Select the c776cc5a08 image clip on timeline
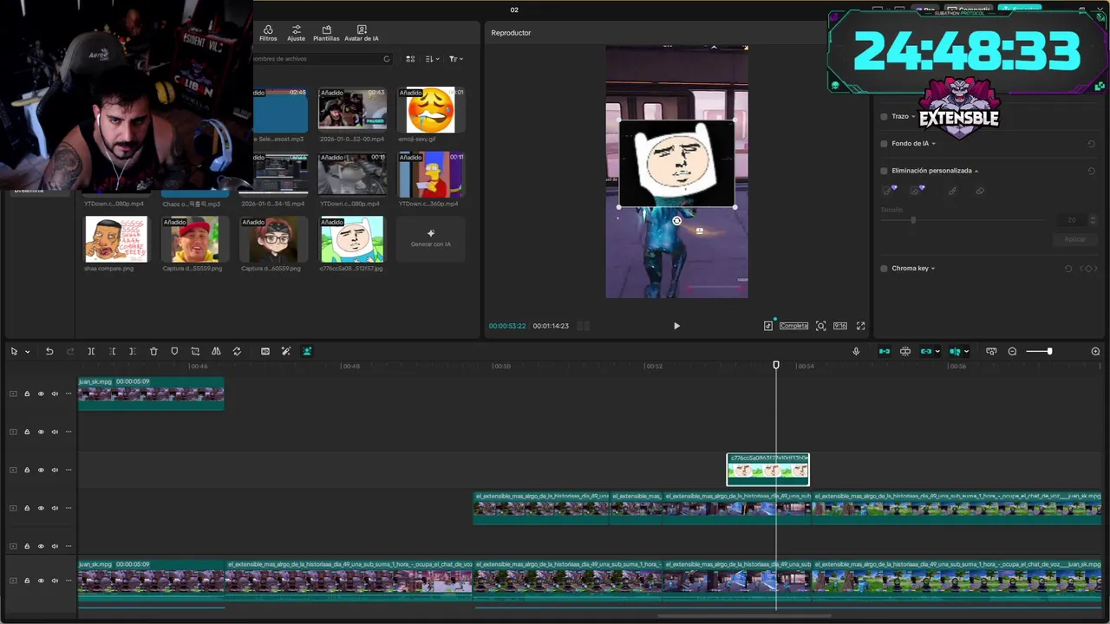Screen dimensions: 1110x624 click(x=768, y=470)
